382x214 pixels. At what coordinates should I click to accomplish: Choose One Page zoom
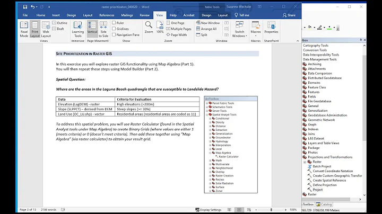pyautogui.click(x=176, y=23)
